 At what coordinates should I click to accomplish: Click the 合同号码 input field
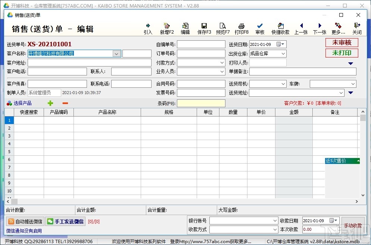coord(201,84)
